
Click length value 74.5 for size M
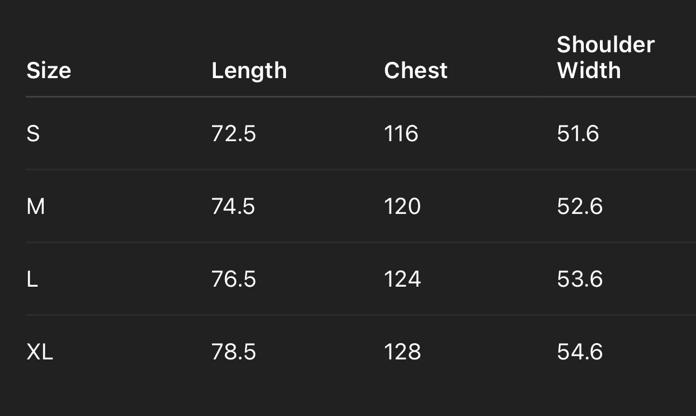[x=233, y=206]
